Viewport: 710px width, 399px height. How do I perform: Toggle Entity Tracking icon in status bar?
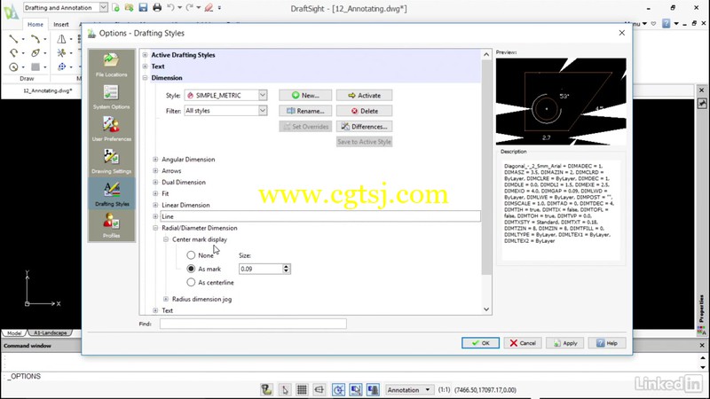pos(373,389)
